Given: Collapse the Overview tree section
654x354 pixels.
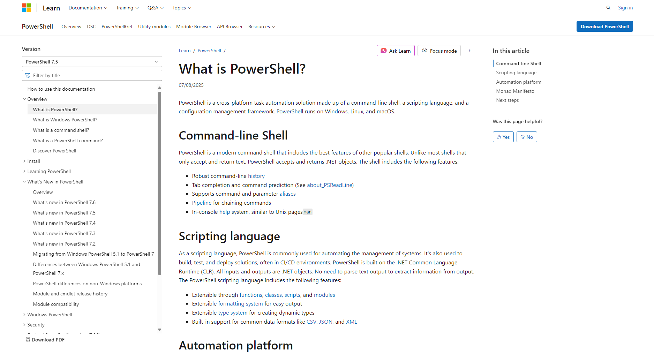Looking at the screenshot, I should coord(24,99).
